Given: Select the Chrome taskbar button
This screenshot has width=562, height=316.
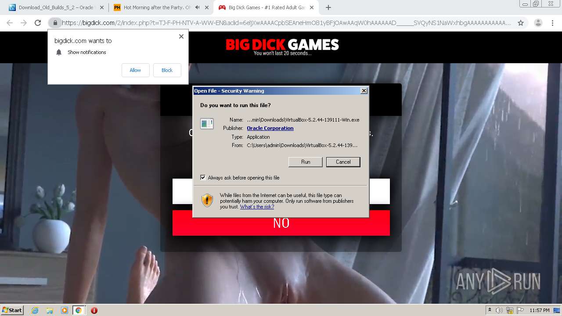Looking at the screenshot, I should click(79, 310).
